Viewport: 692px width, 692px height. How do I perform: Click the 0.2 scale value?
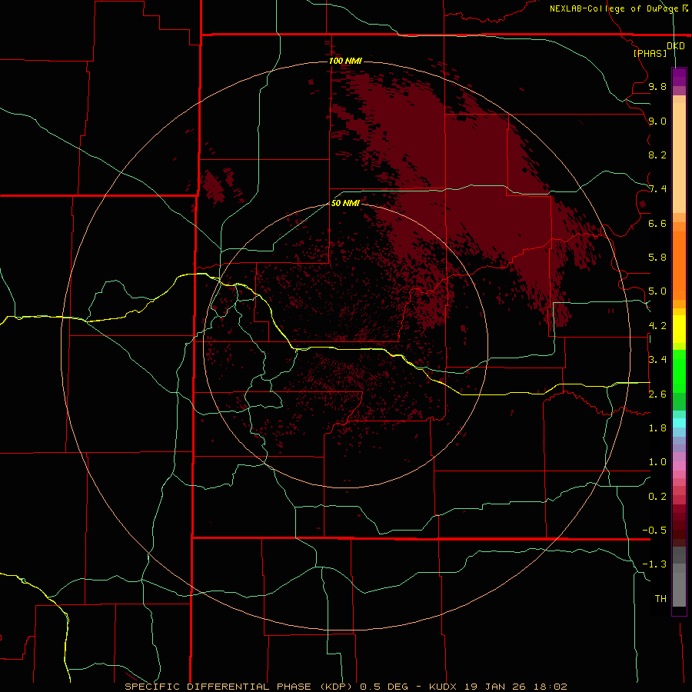tap(657, 497)
